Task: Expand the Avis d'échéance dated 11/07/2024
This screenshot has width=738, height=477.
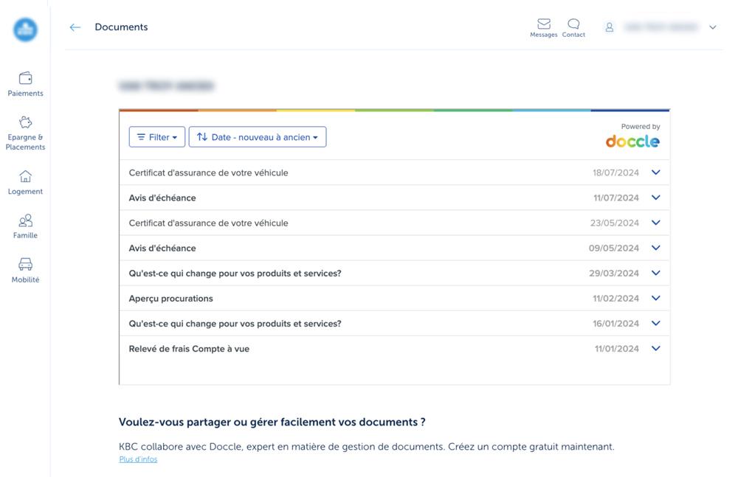Action: [x=655, y=197]
